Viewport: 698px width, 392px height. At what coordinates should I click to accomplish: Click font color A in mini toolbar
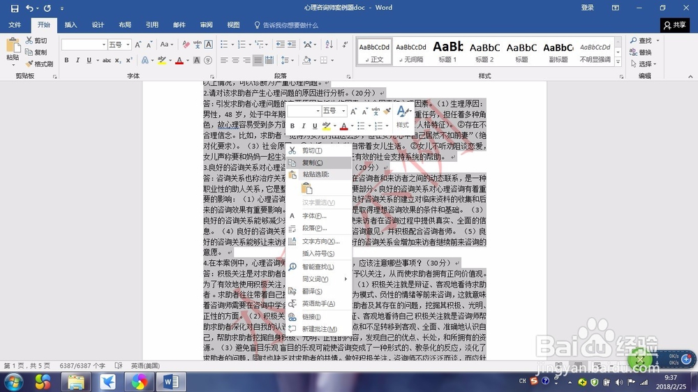pos(343,126)
